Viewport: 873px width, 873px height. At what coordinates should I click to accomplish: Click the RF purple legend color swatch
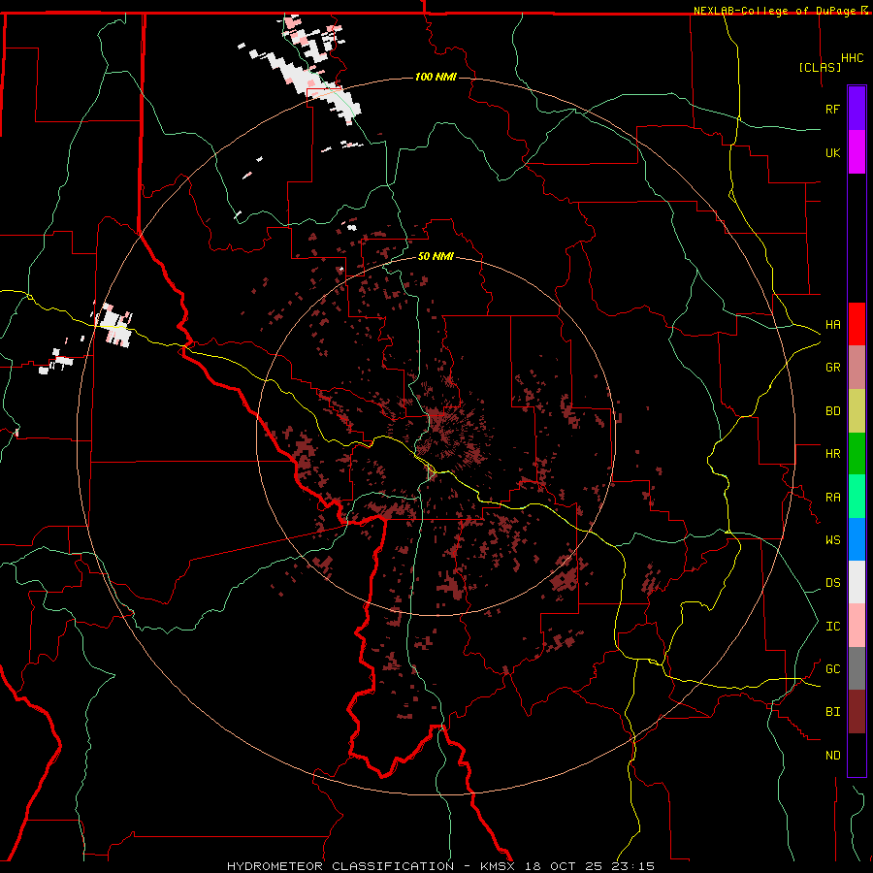point(857,109)
